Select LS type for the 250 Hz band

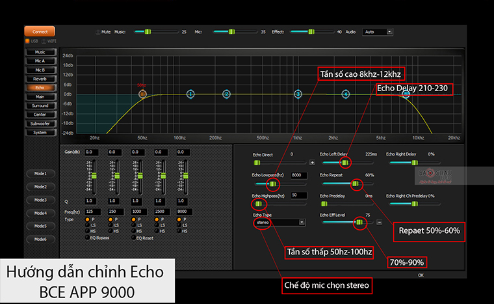[110, 225]
